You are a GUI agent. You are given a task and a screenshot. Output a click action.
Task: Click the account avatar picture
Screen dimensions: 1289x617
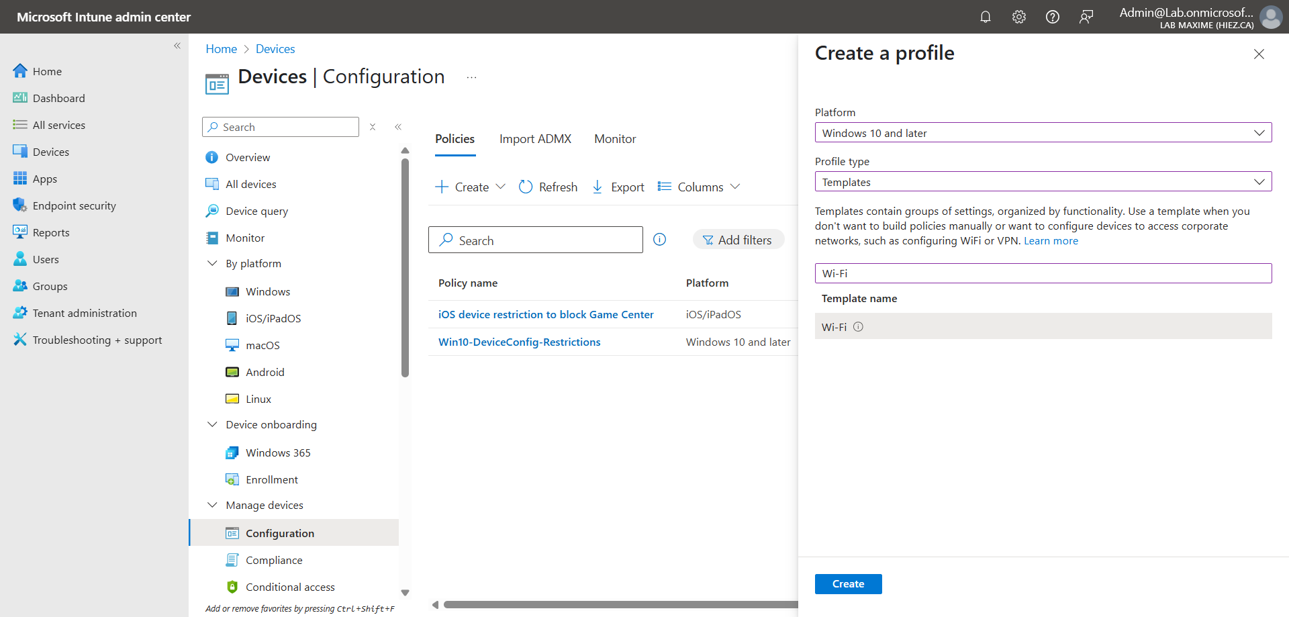click(x=1270, y=17)
